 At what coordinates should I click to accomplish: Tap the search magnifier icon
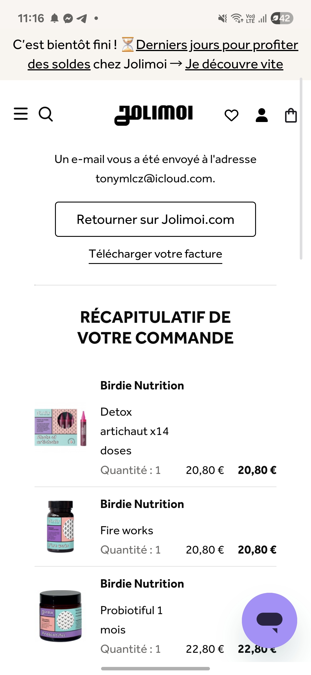46,114
